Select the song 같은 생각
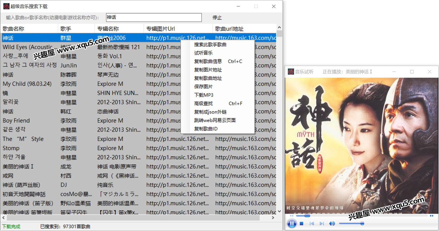Viewport: 439px width, 231px height. [14, 130]
